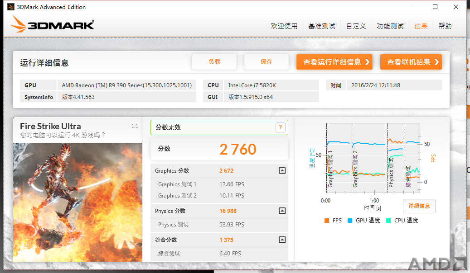Viewport: 470px width, 273px height.
Task: Close the 3DMark Advanced Edition window
Action: (456, 7)
